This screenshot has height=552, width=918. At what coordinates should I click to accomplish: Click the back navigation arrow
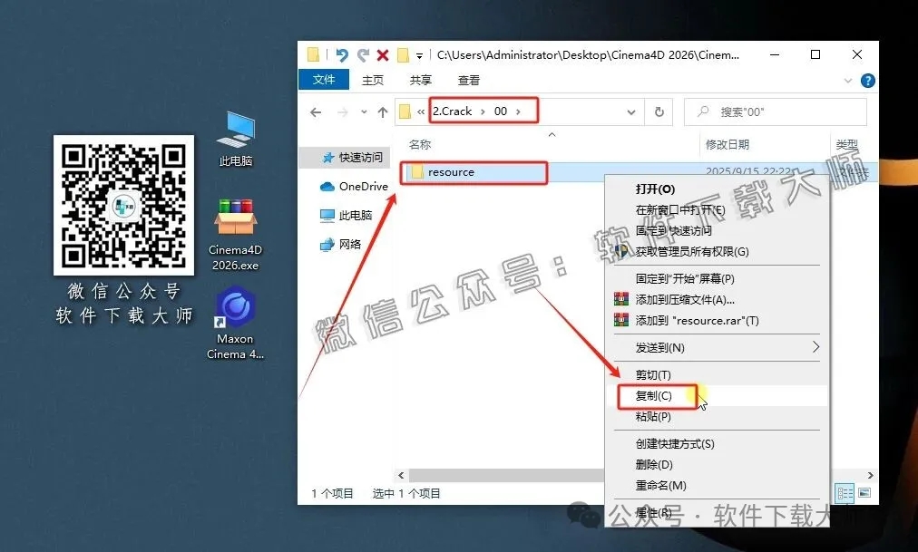[314, 111]
